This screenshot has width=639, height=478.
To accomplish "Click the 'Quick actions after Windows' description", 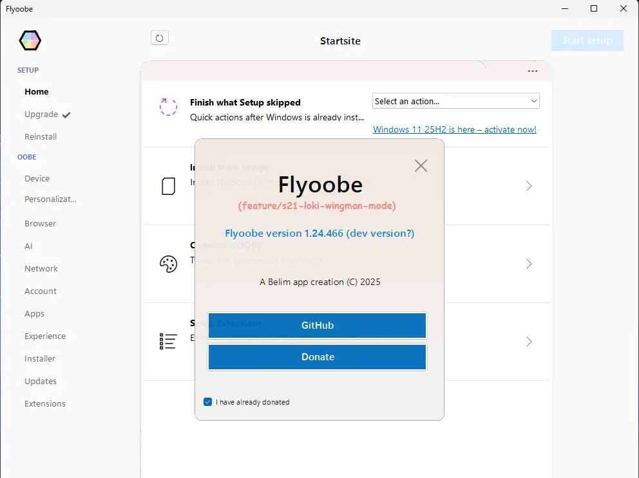I will click(x=277, y=117).
